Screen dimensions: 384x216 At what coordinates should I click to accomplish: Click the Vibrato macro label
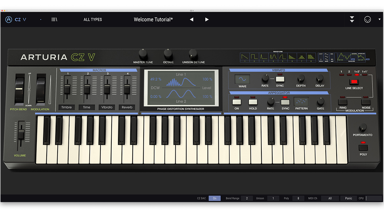pyautogui.click(x=107, y=107)
